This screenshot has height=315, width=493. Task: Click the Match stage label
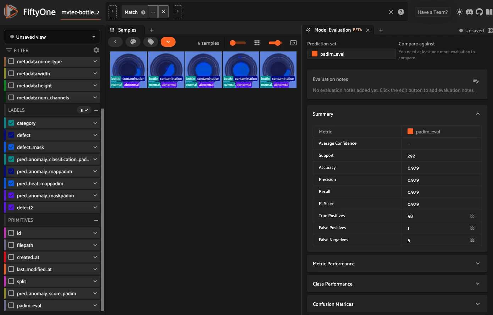pos(131,12)
